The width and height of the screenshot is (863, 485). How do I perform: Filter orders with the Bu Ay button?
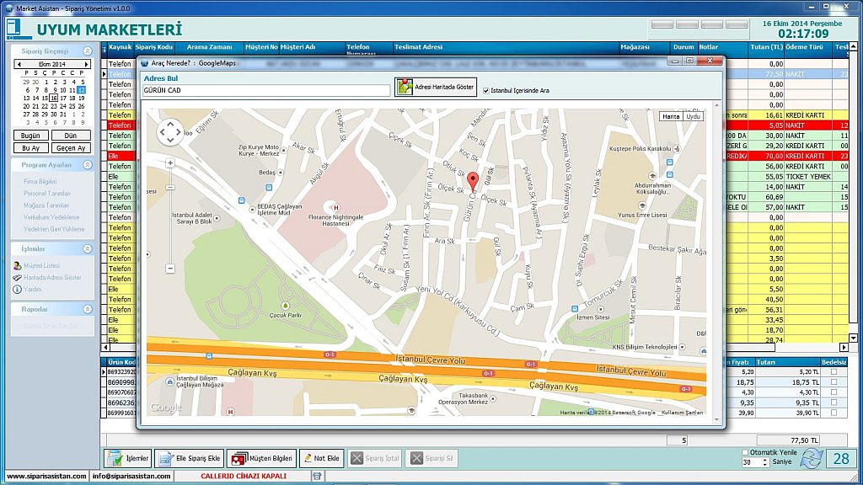pos(31,148)
